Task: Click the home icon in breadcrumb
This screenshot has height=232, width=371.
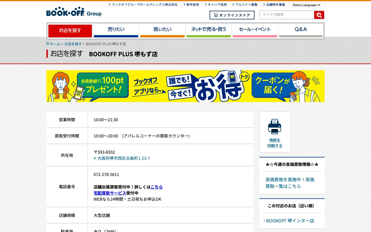Action: tap(48, 43)
